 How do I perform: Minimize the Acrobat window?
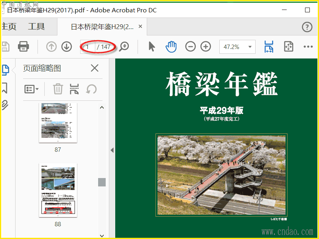pyautogui.click(x=284, y=10)
